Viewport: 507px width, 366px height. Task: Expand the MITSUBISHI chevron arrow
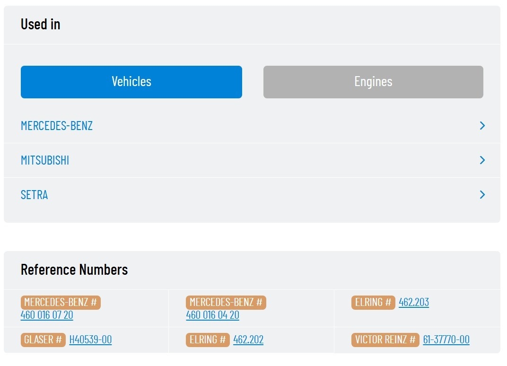[482, 160]
